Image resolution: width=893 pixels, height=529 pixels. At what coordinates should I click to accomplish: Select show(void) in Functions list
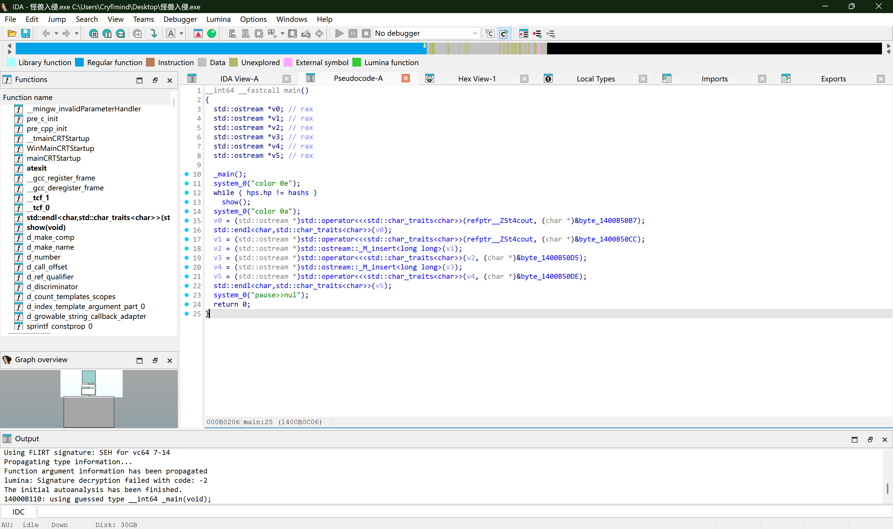[x=46, y=227]
